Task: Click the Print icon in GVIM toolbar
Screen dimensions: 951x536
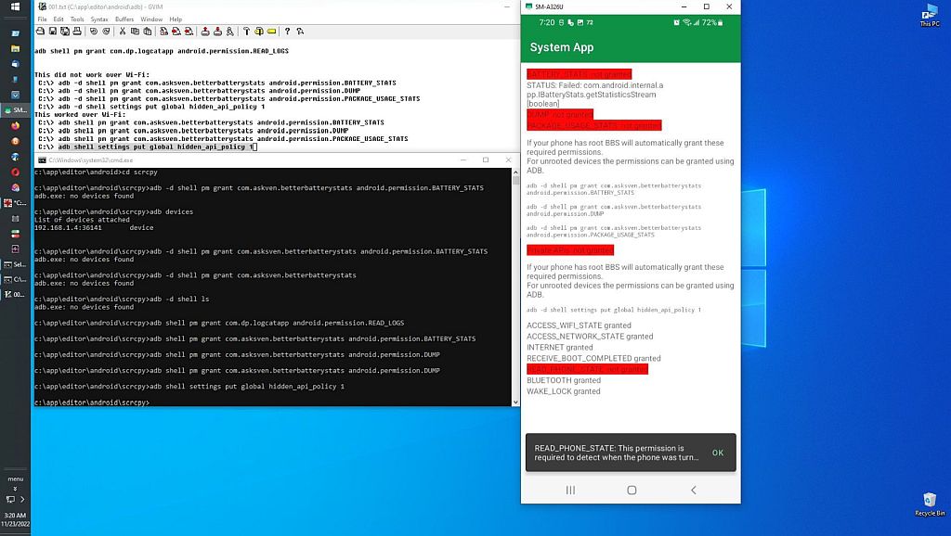Action: pyautogui.click(x=77, y=31)
